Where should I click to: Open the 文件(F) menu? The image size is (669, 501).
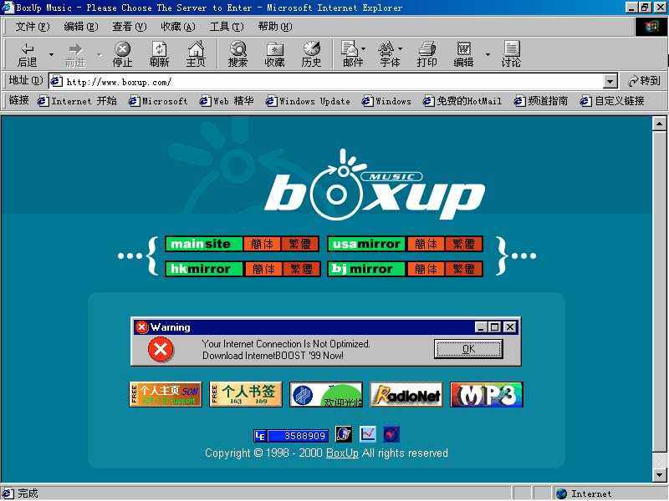click(x=33, y=27)
